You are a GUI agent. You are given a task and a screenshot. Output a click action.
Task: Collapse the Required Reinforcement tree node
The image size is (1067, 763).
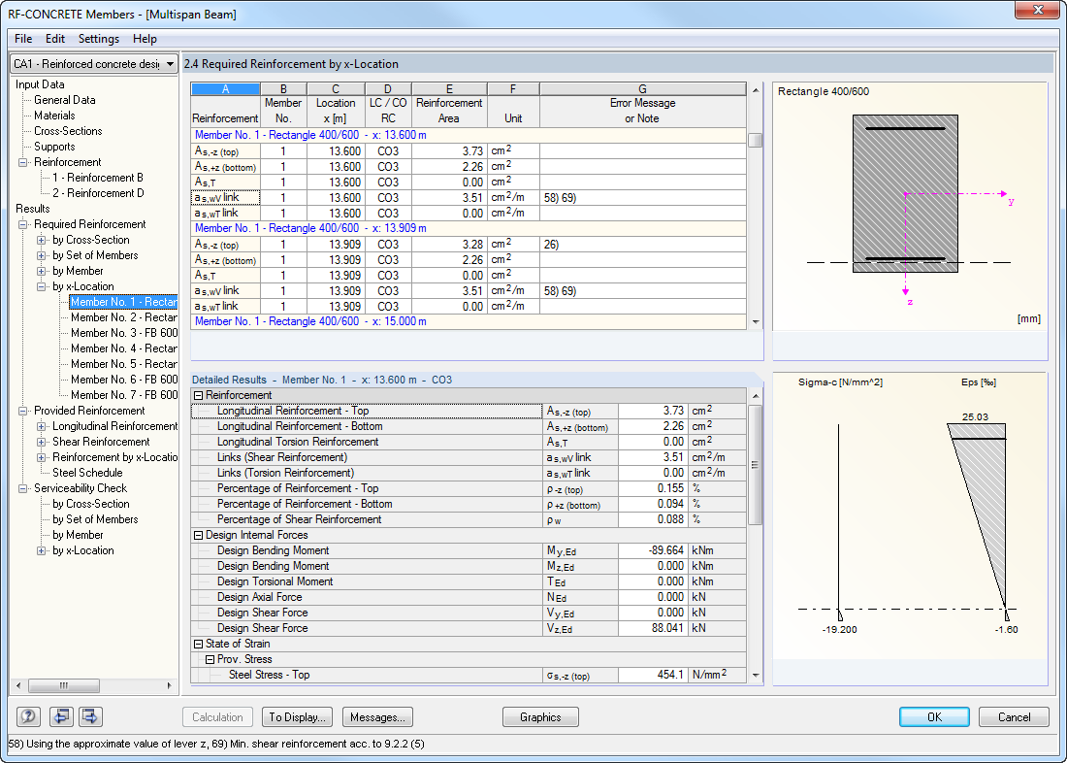(x=23, y=224)
